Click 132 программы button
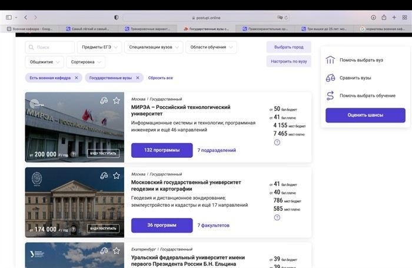The image size is (412, 268). (162, 150)
